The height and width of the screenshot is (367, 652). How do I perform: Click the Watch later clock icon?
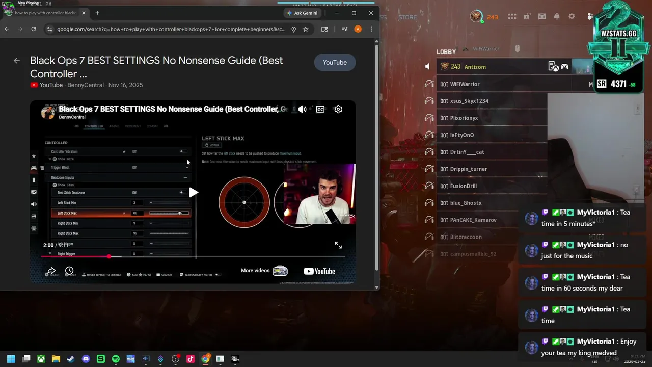[x=69, y=271]
